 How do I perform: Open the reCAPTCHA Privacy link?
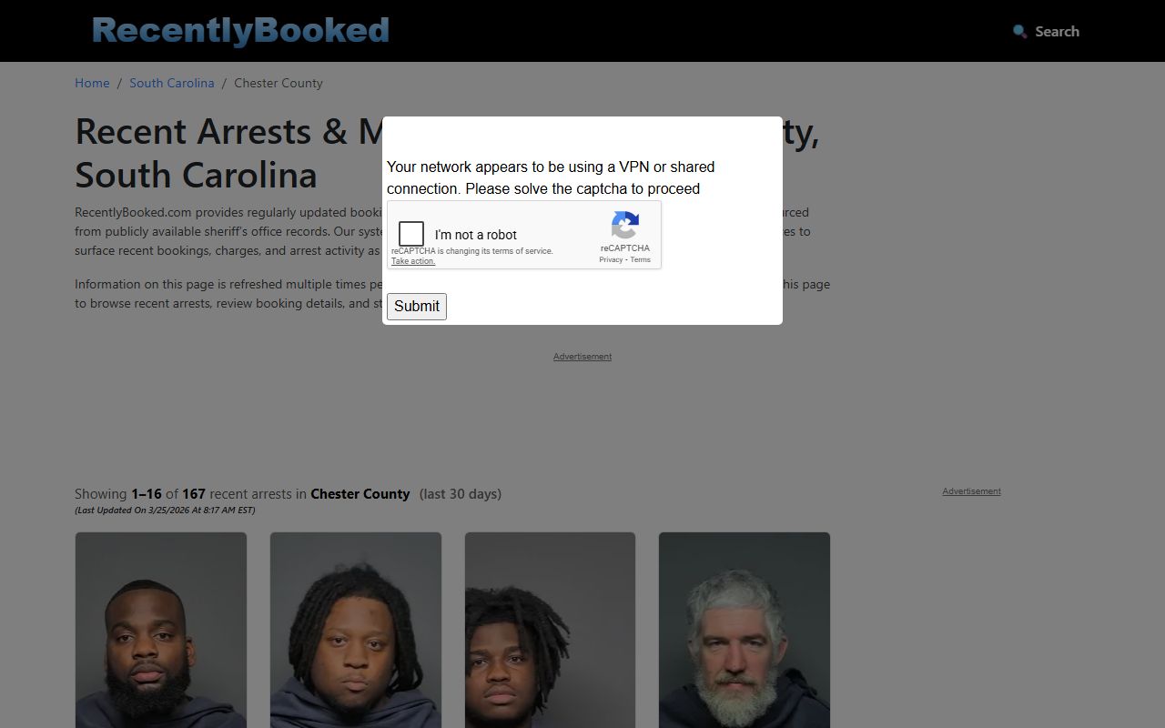coord(611,260)
